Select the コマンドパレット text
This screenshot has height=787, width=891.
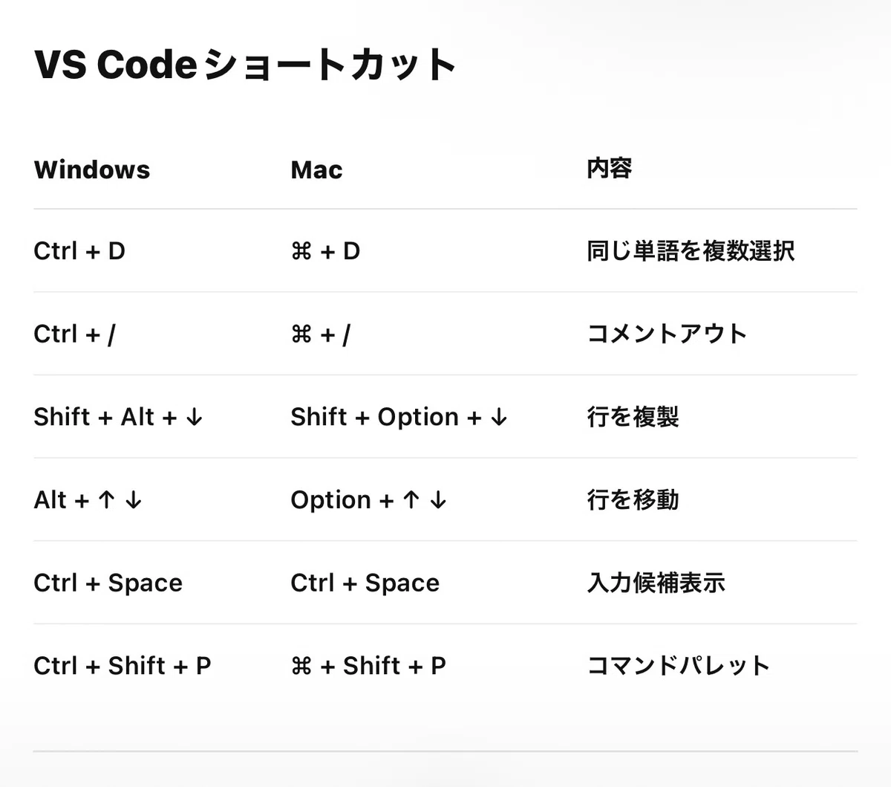[678, 666]
